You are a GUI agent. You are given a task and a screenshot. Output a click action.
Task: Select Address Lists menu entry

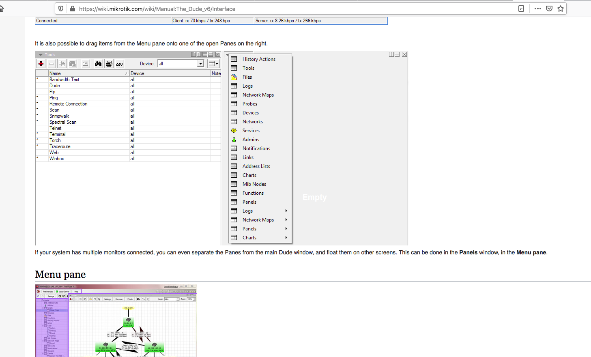pyautogui.click(x=260, y=166)
